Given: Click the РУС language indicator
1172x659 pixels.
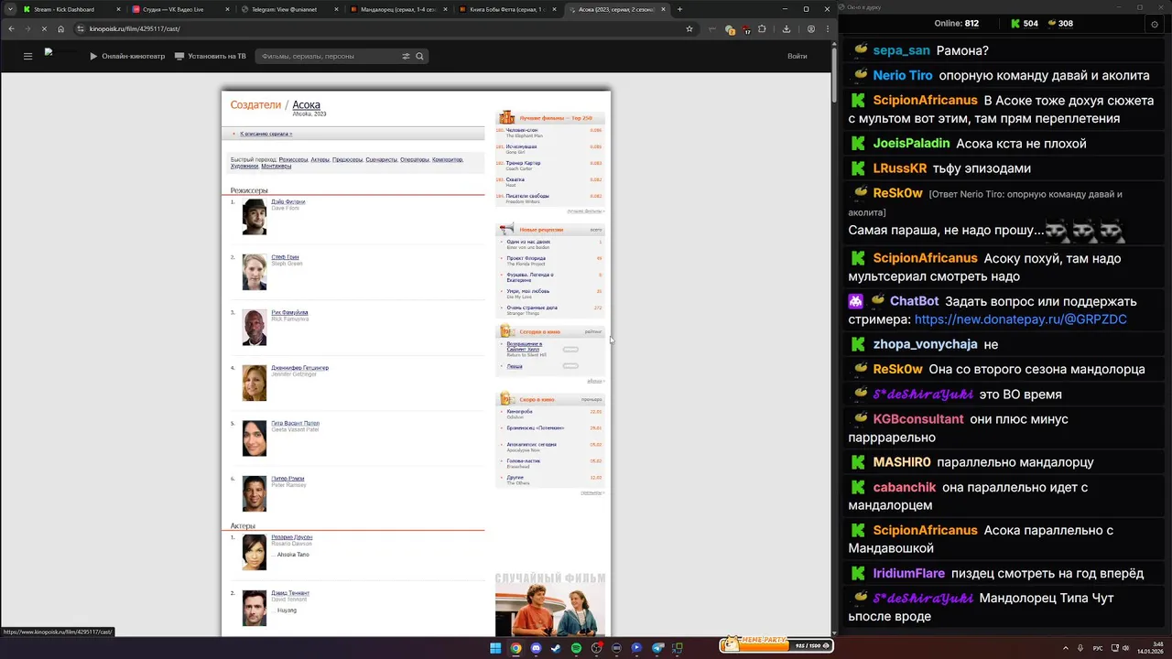Looking at the screenshot, I should click(1098, 648).
